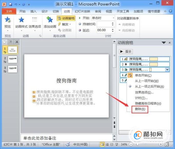Close the Animation Pane

(x=170, y=43)
